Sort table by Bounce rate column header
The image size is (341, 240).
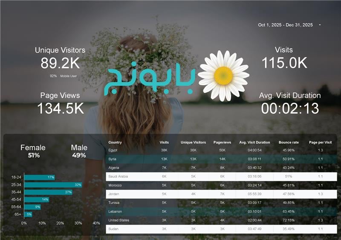[x=288, y=143]
